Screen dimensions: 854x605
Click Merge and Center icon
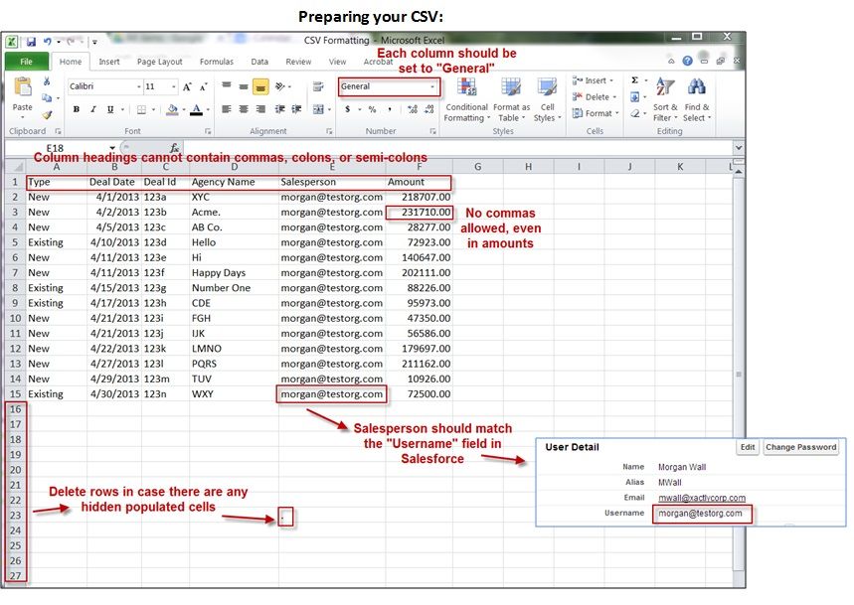coord(318,109)
